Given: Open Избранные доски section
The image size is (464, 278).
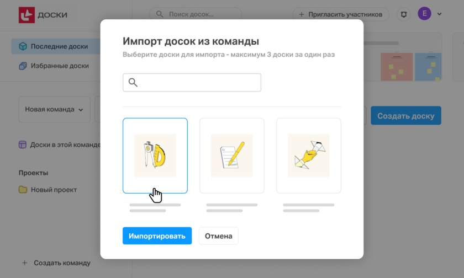Looking at the screenshot, I should pyautogui.click(x=59, y=66).
